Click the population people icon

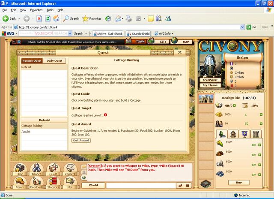pyautogui.click(x=219, y=124)
